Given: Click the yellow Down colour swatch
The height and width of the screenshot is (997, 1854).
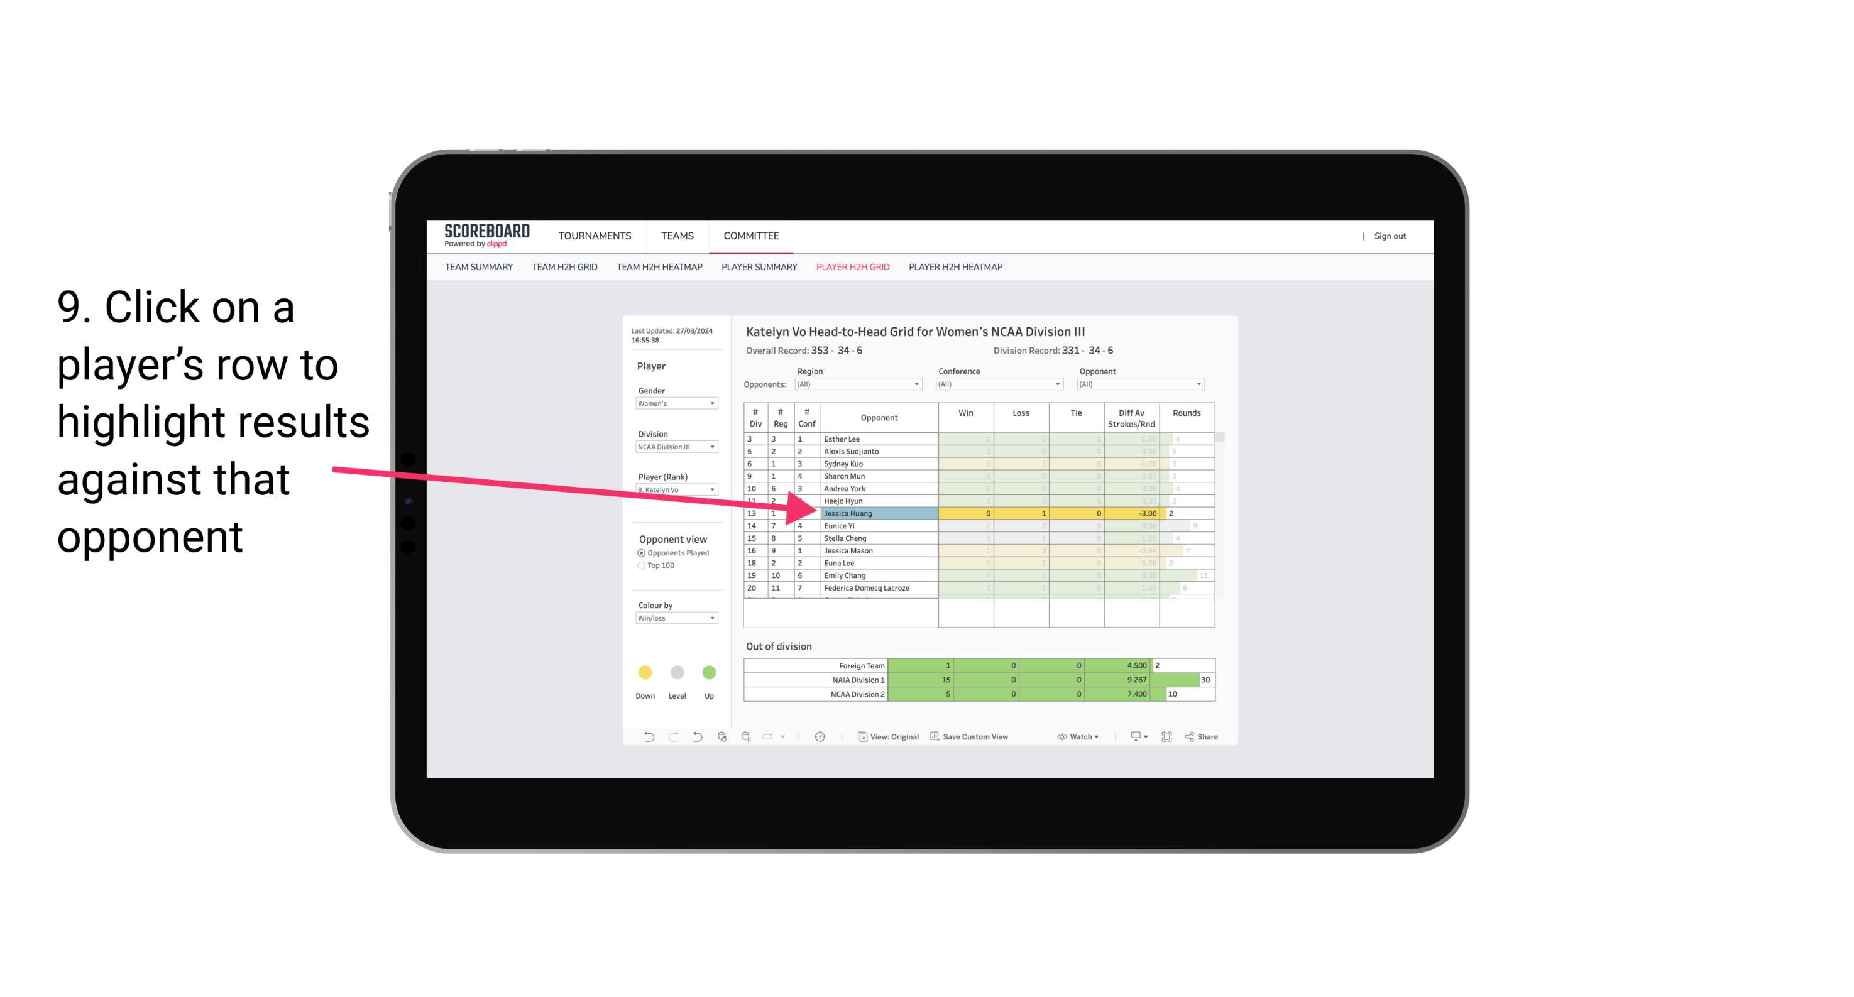Looking at the screenshot, I should coord(645,672).
